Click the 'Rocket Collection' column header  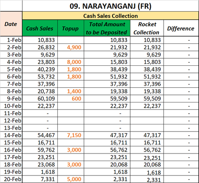pyautogui.click(x=147, y=28)
